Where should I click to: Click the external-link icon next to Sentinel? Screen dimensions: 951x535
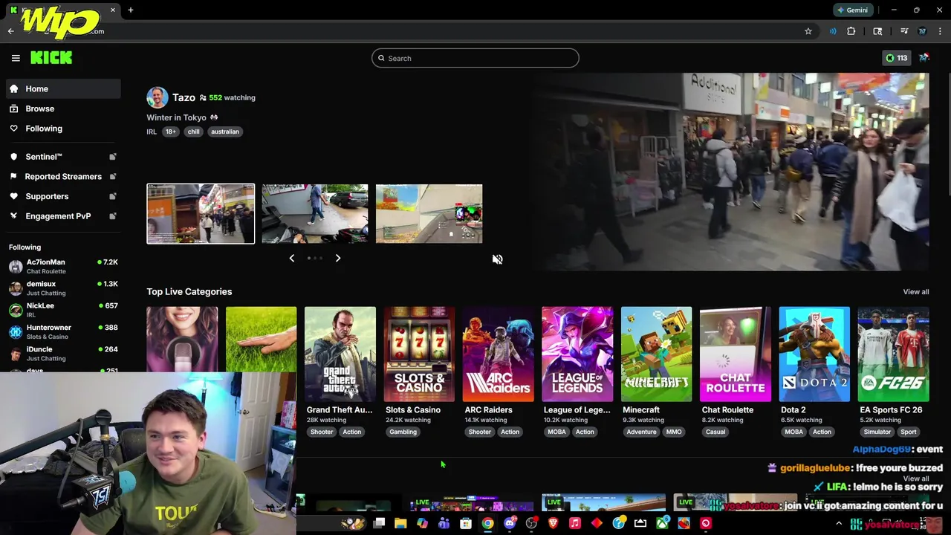[x=113, y=157]
